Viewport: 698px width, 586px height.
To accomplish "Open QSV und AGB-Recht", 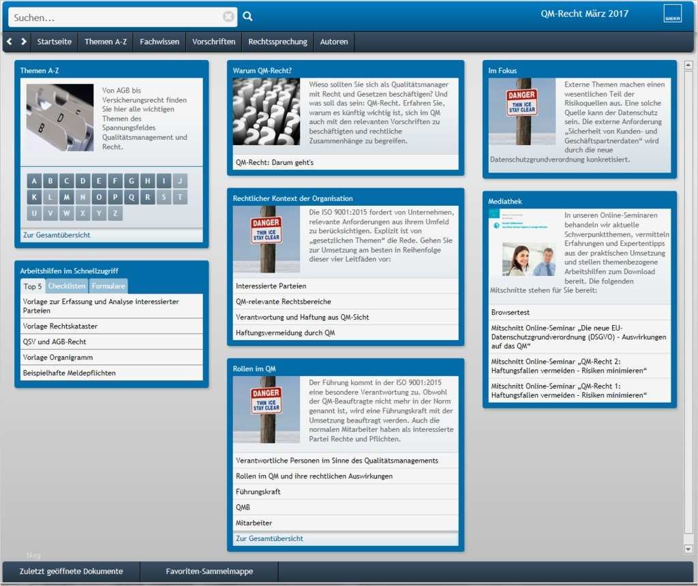I will (x=111, y=342).
